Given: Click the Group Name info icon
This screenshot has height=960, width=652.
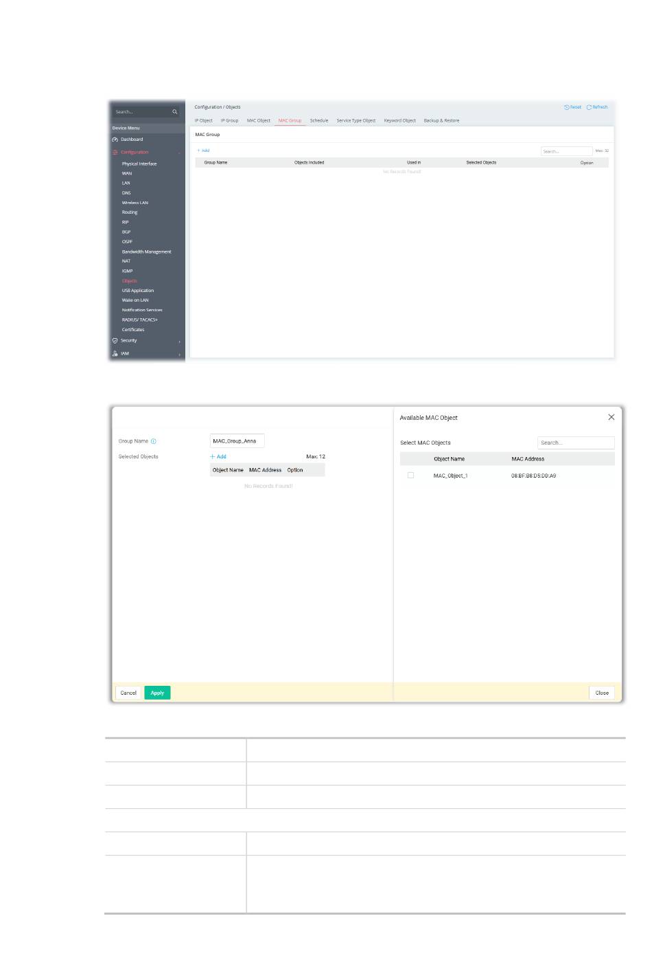Looking at the screenshot, I should click(x=154, y=441).
